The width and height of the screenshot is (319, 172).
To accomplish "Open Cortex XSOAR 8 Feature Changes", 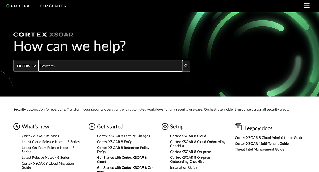I will (123, 136).
